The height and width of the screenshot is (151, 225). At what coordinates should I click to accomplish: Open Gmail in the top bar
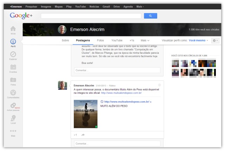[x=106, y=7]
